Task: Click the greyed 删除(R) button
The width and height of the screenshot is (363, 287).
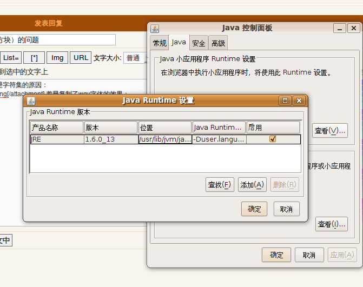Action: click(x=285, y=184)
